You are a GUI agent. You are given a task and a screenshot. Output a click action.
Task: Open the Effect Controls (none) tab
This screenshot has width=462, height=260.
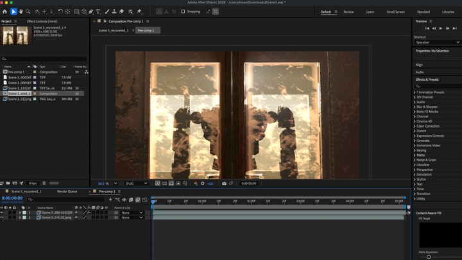pyautogui.click(x=42, y=21)
